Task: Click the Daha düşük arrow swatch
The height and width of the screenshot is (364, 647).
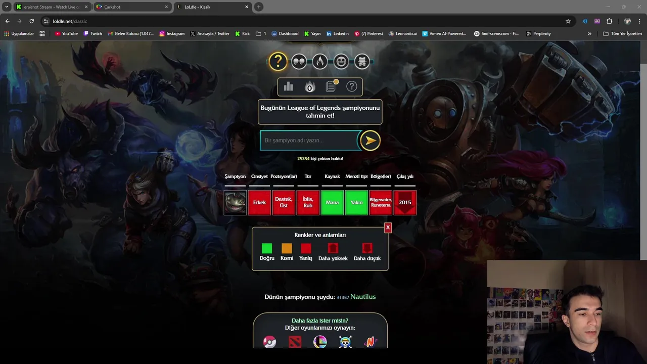Action: click(x=367, y=248)
